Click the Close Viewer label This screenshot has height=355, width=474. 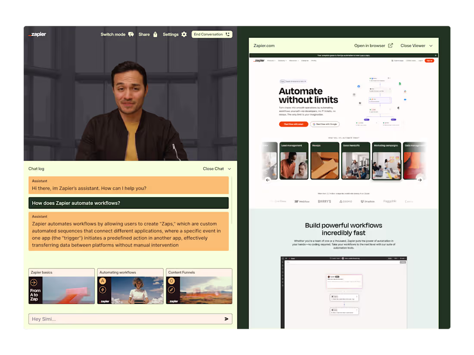click(x=413, y=46)
